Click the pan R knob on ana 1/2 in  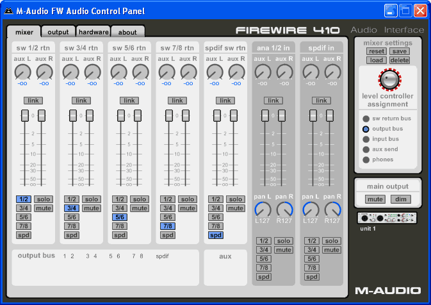point(284,210)
